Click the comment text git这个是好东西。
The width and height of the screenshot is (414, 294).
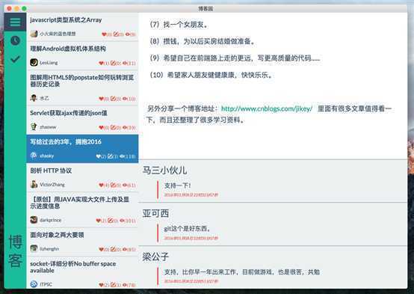(188, 229)
